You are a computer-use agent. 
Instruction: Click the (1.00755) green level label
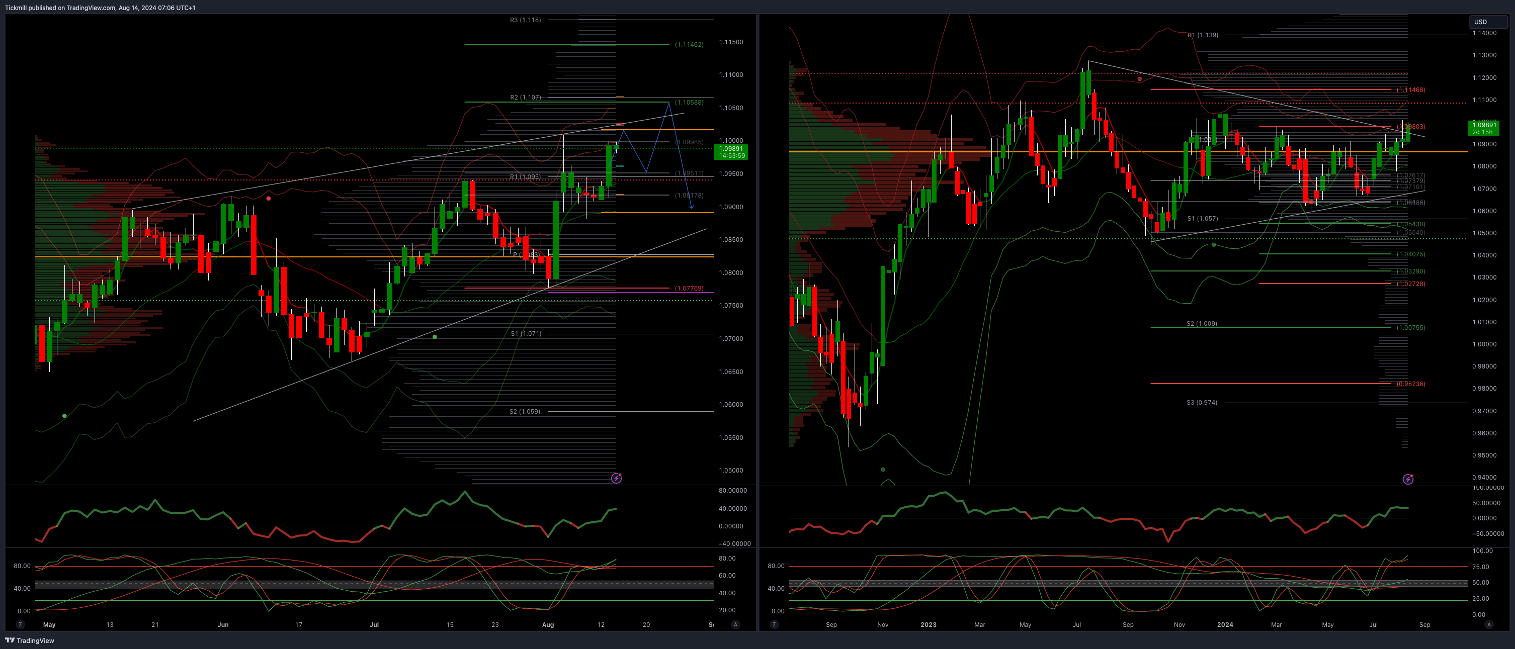click(x=1411, y=327)
